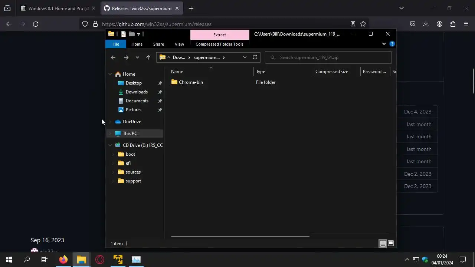
Task: Open File Explorer from the taskbar
Action: [x=82, y=260]
